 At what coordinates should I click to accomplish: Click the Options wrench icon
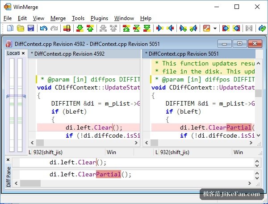coord(206,29)
